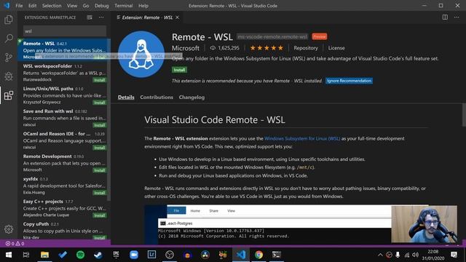Open Task View on the taskbar
466x262 pixels.
pyautogui.click(x=26, y=255)
